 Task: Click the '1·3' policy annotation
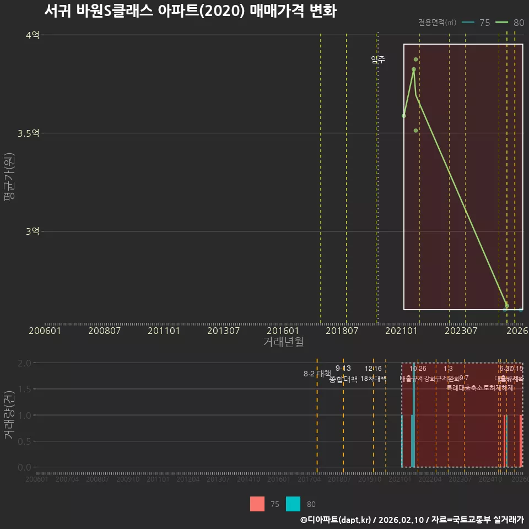pos(448,369)
